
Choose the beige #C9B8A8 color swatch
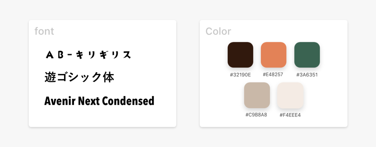click(257, 95)
